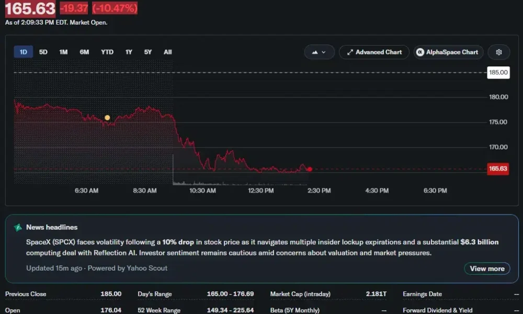Click the Previous Close value 185.00
The width and height of the screenshot is (523, 314).
111,294
